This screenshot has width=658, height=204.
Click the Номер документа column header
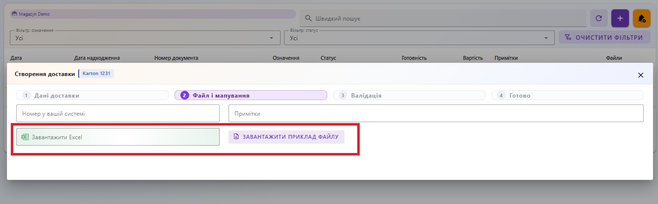tap(176, 58)
